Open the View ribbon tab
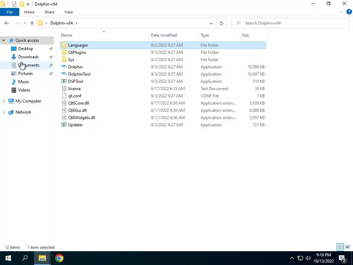This screenshot has width=353, height=265. (x=69, y=12)
